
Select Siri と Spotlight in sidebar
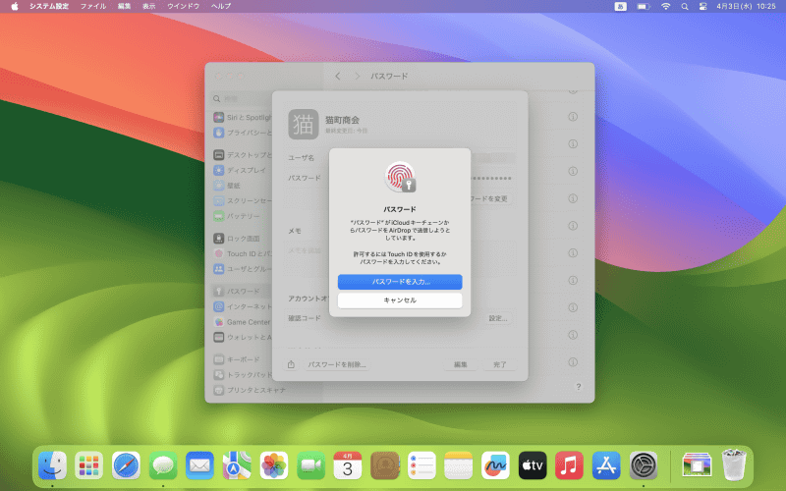[x=242, y=117]
